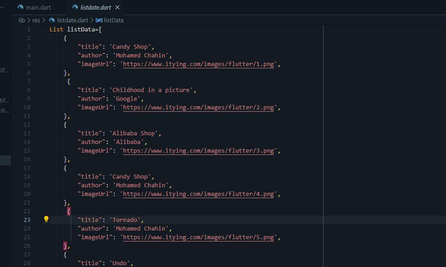
Task: Select the listdate.dart tab
Action: point(96,7)
